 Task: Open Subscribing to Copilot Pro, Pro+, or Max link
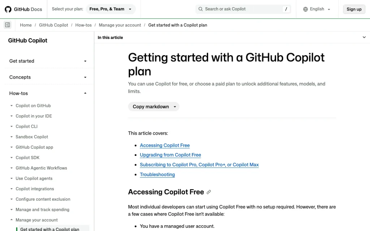(x=199, y=165)
